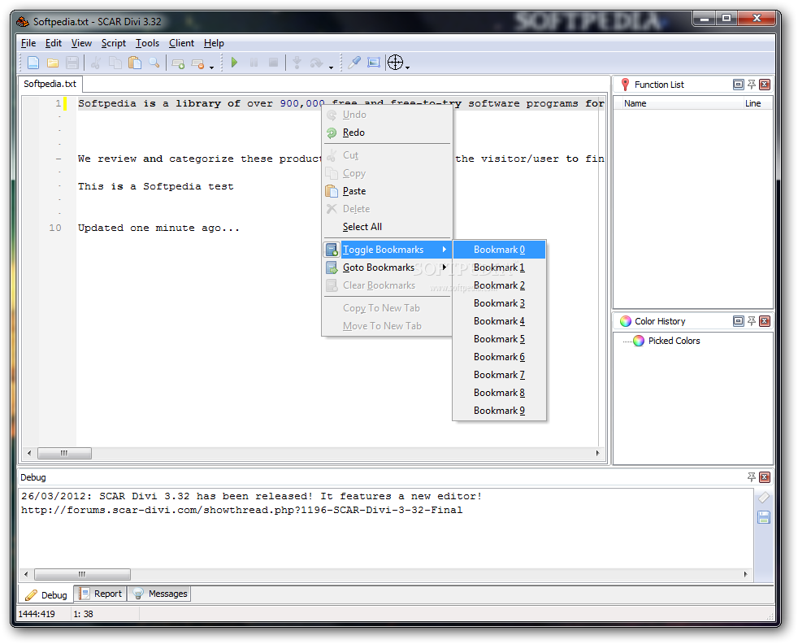This screenshot has width=798, height=644.
Task: Click the Step Over curved arrow icon
Action: coord(317,63)
